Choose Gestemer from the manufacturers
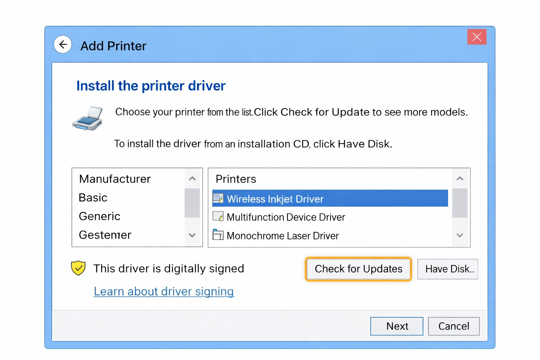Image resolution: width=540 pixels, height=360 pixels. [x=105, y=235]
